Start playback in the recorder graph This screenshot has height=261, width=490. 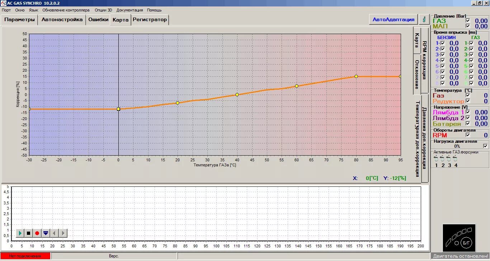[x=20, y=233]
